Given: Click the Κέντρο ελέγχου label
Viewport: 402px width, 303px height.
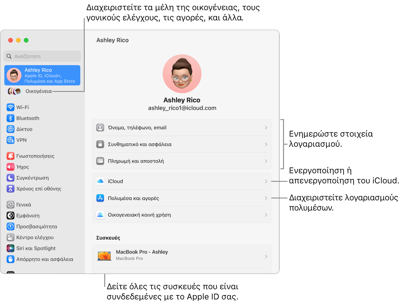Looking at the screenshot, I should pos(35,237).
